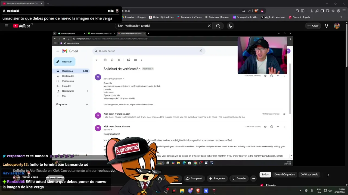348x195 pixels.
Task: Click the Gmail search options sliders icon
Action: click(x=201, y=51)
